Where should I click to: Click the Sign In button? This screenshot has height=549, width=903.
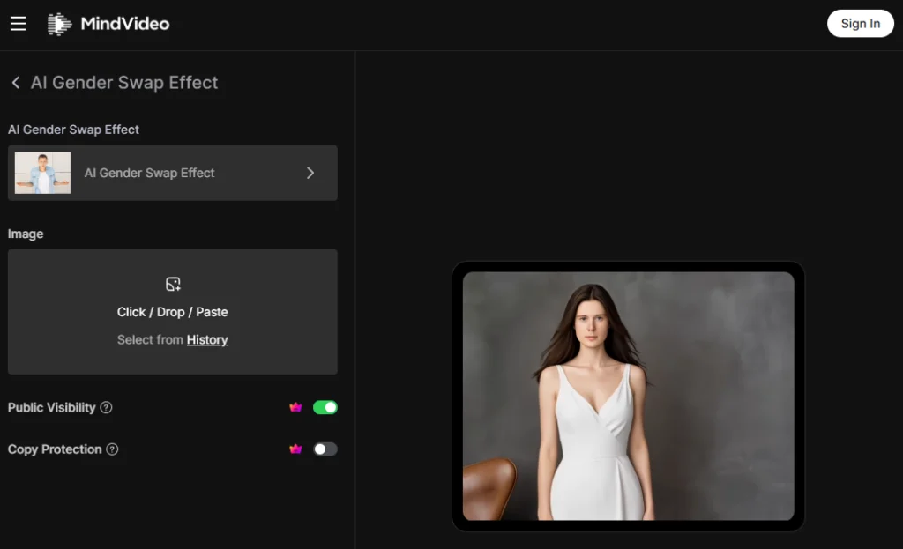(x=860, y=24)
